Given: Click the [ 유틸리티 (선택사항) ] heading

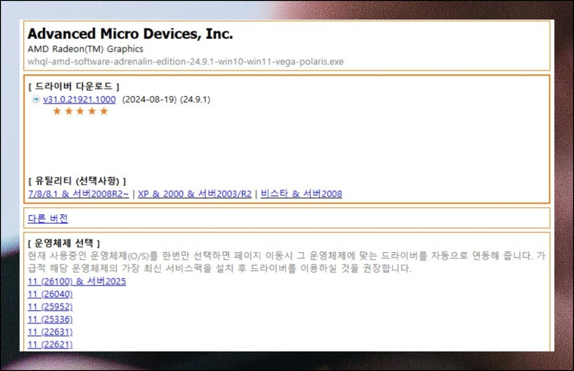Looking at the screenshot, I should click(77, 181).
